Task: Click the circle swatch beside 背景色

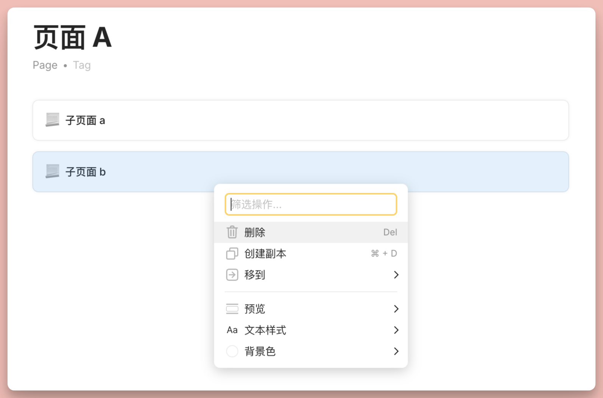Action: [232, 351]
